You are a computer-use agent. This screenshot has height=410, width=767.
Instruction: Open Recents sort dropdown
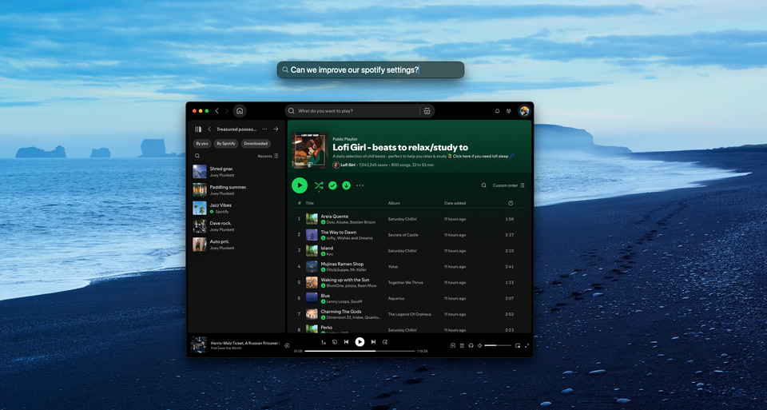click(268, 156)
